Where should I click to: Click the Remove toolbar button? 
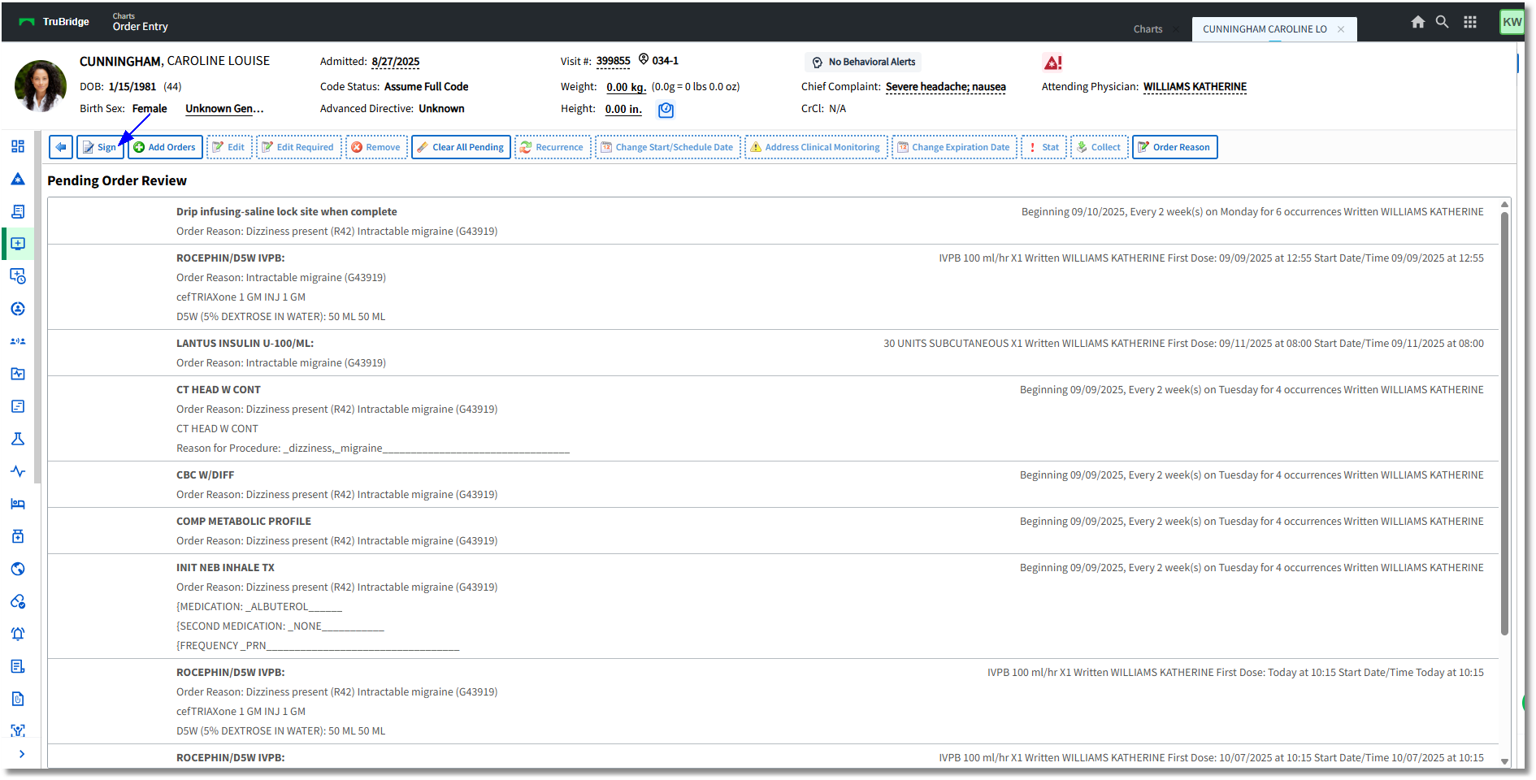[376, 147]
